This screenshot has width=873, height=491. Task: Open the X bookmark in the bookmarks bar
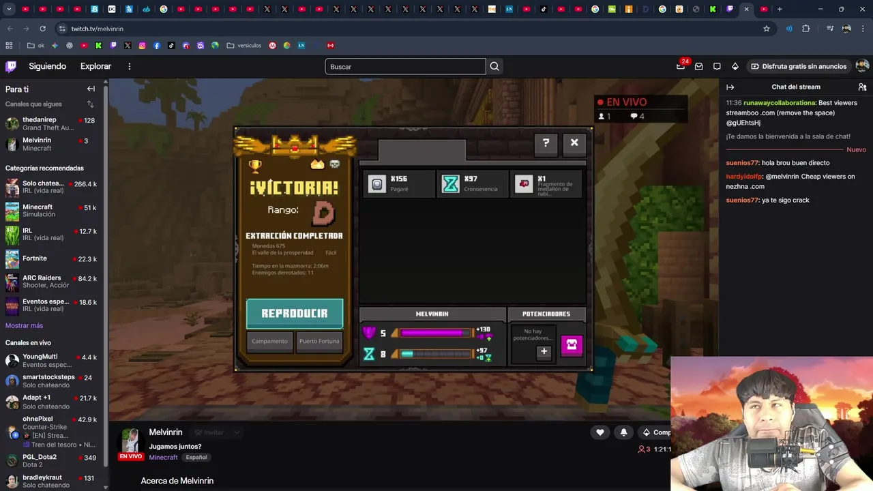[128, 46]
